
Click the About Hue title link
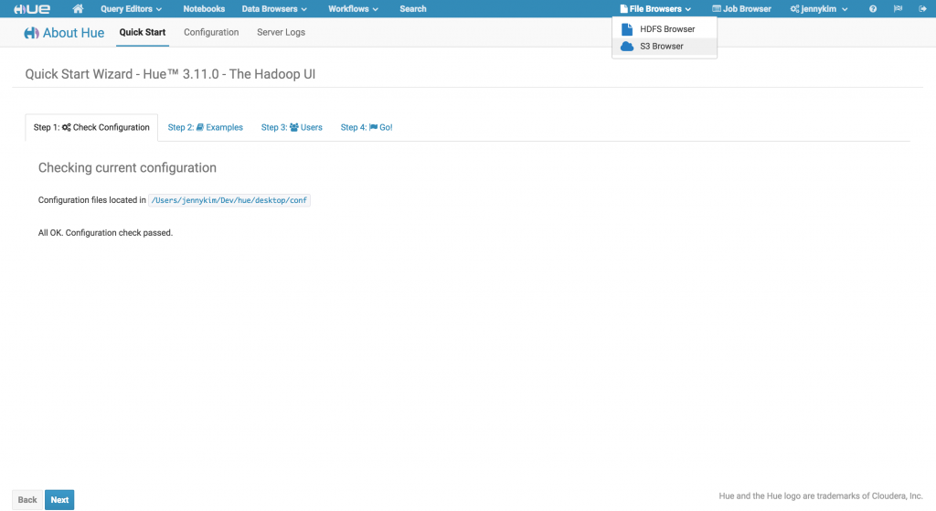tap(73, 33)
